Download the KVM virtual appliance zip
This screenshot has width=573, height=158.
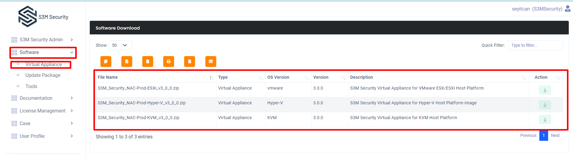click(545, 120)
